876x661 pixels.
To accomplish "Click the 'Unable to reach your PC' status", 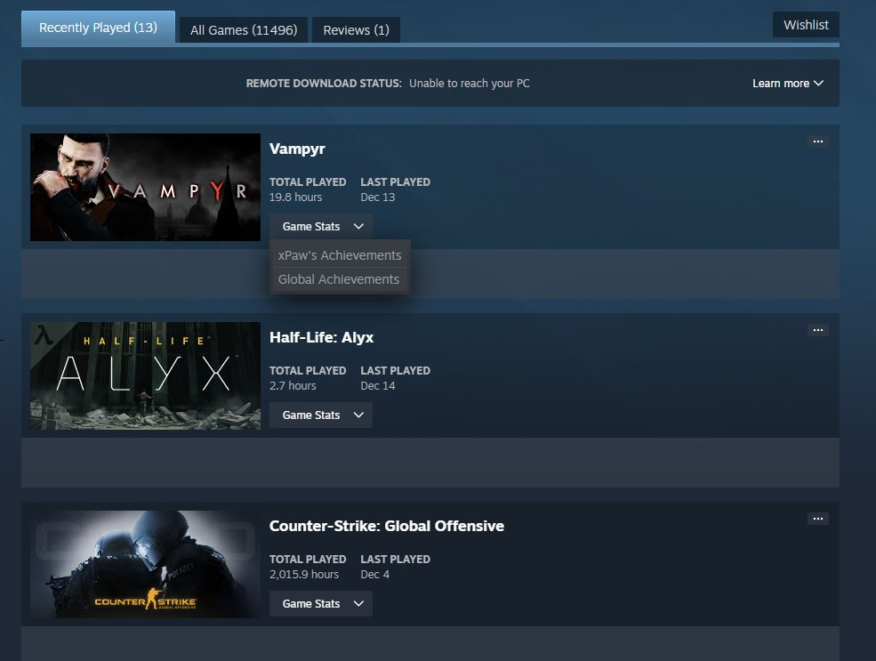I will click(x=470, y=84).
